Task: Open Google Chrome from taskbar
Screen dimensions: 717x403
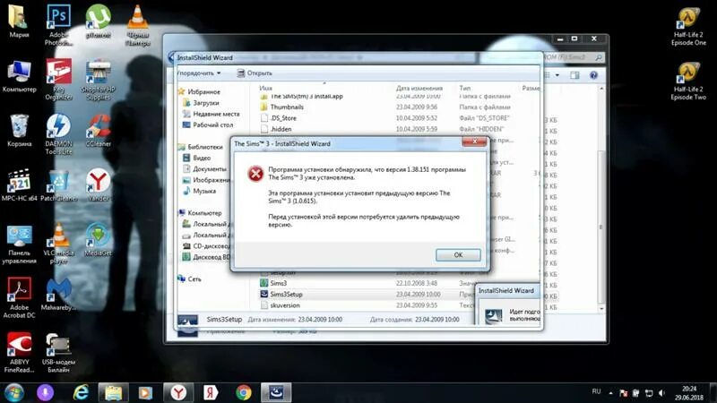Action: [x=244, y=392]
